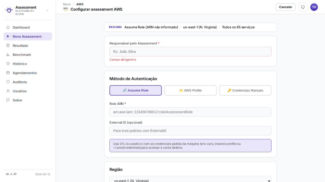325x182 pixels.
Task: Click the date 2026-05-13 in the sidebar
Action: click(43, 174)
